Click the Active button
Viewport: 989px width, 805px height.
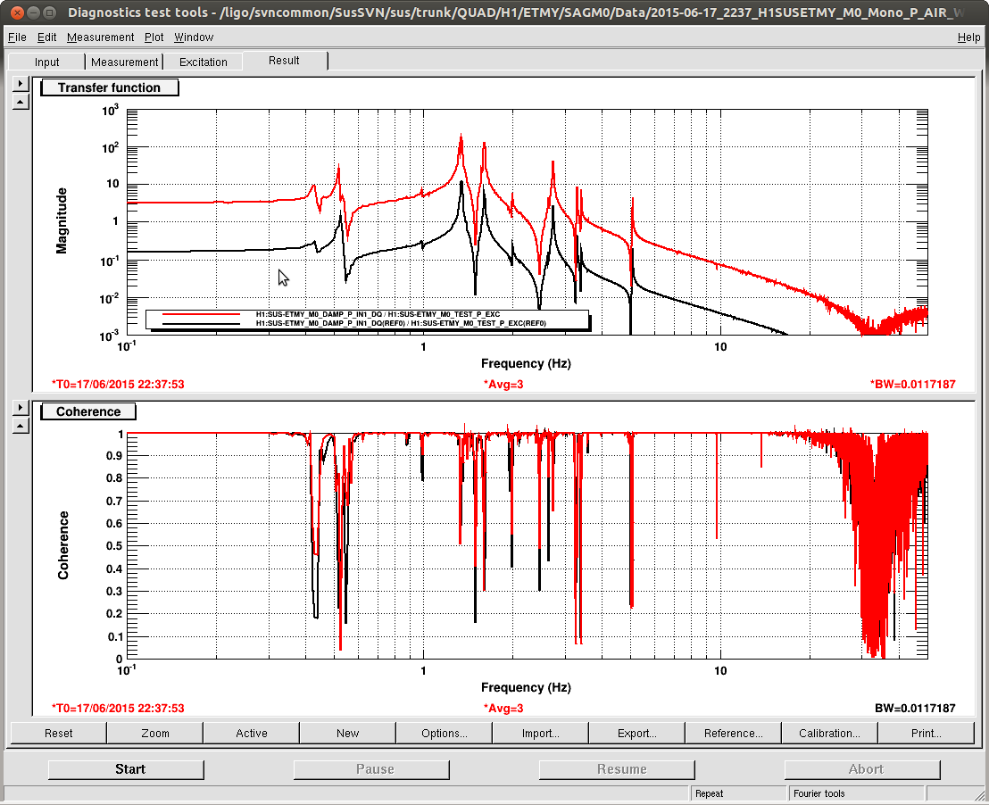point(252,733)
